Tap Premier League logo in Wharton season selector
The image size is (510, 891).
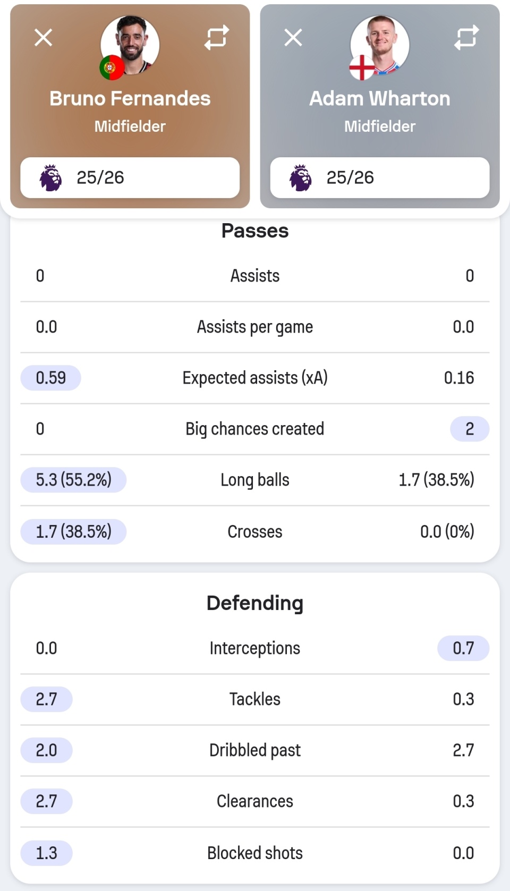coord(301,177)
